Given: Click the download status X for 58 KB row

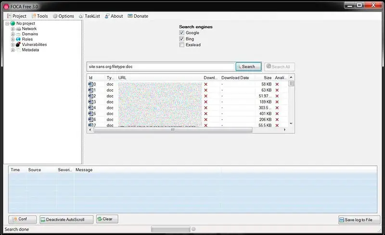Looking at the screenshot, I should point(206,84).
